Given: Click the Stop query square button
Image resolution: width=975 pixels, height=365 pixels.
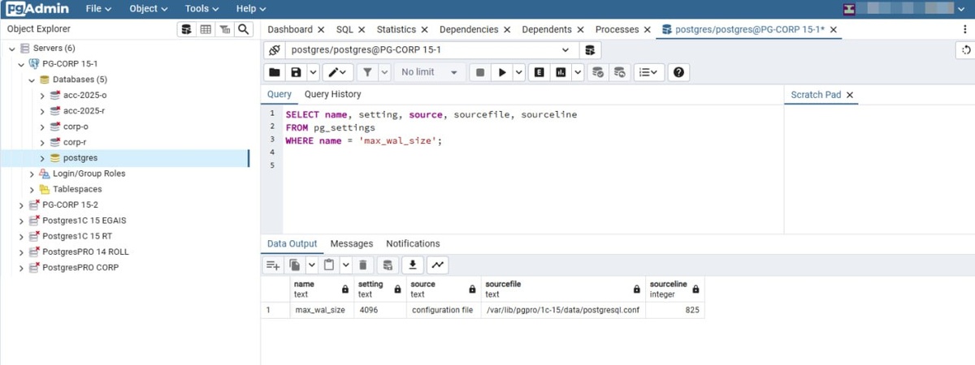Looking at the screenshot, I should click(480, 72).
